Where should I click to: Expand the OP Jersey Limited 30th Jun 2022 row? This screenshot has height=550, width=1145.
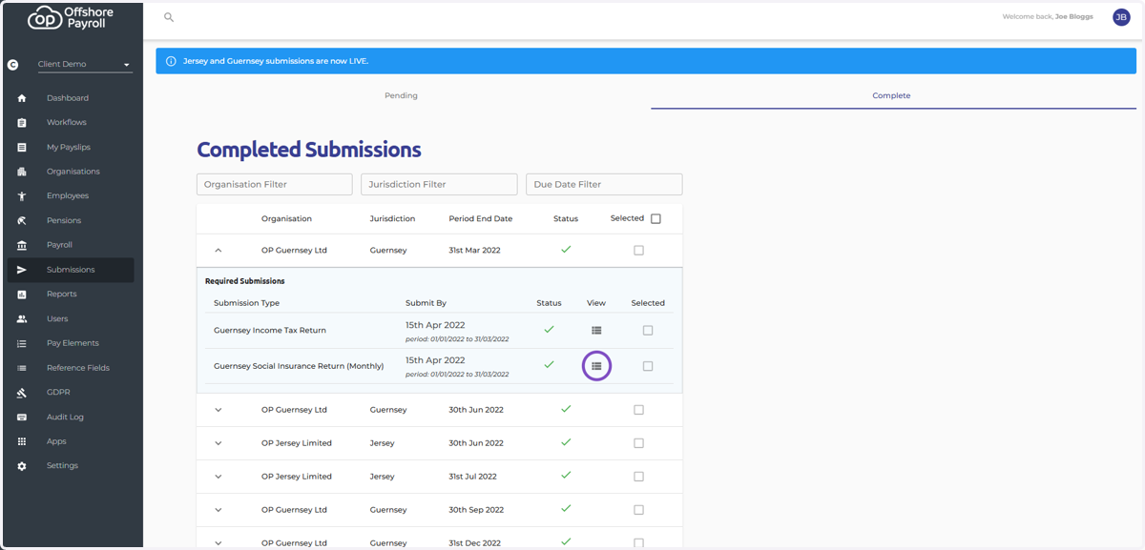click(219, 443)
